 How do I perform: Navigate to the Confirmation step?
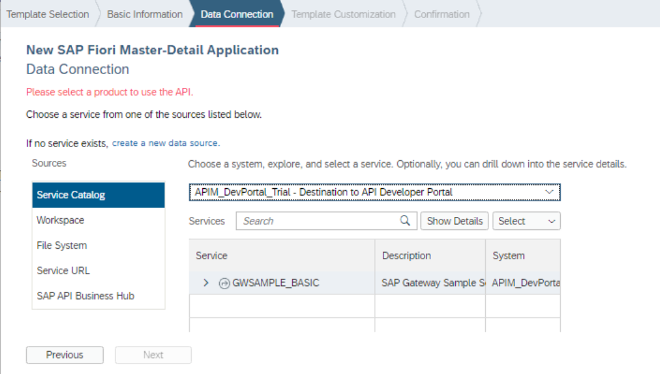pos(441,14)
